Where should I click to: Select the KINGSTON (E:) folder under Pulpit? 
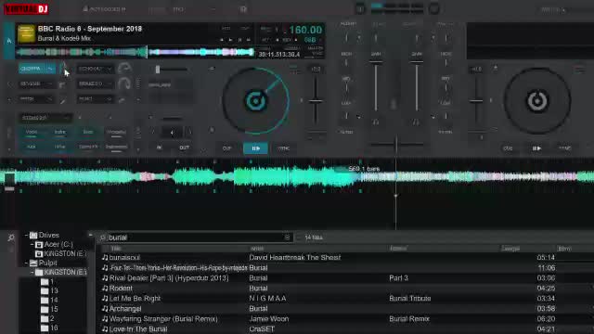pos(65,272)
